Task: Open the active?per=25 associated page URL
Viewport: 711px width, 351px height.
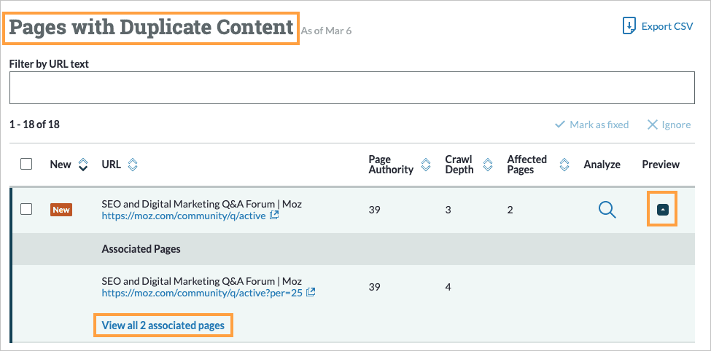Action: 202,293
